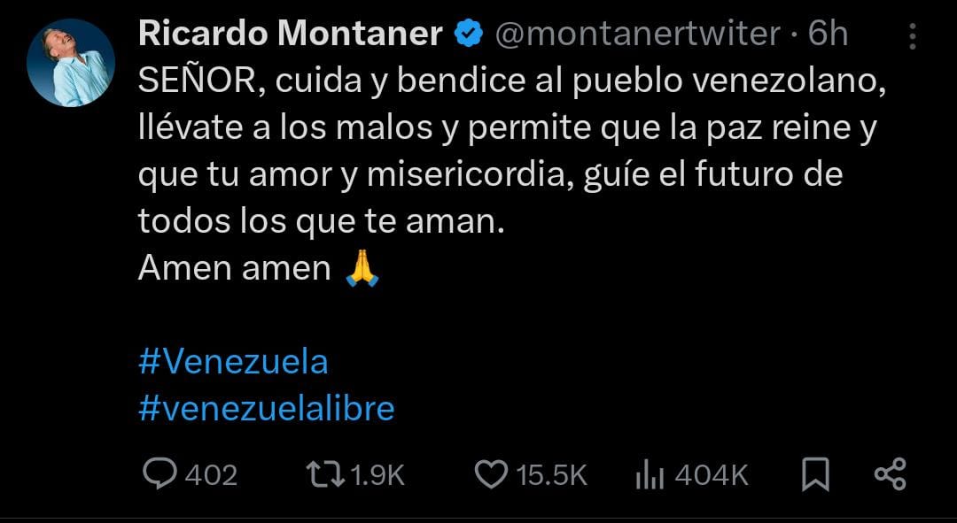Click the 404K views count

pos(711,476)
